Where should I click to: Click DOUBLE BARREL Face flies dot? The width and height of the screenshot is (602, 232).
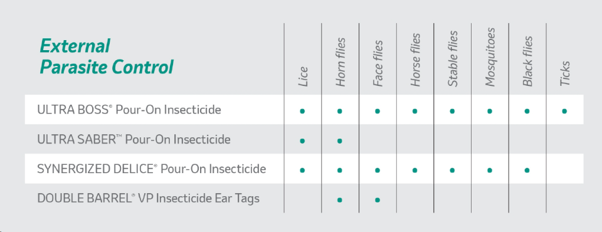(377, 200)
